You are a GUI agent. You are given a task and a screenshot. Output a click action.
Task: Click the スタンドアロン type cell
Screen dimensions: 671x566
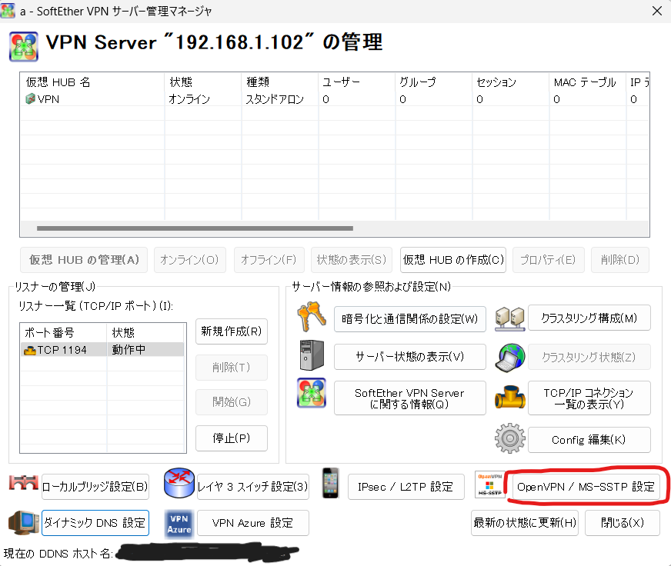(x=274, y=99)
